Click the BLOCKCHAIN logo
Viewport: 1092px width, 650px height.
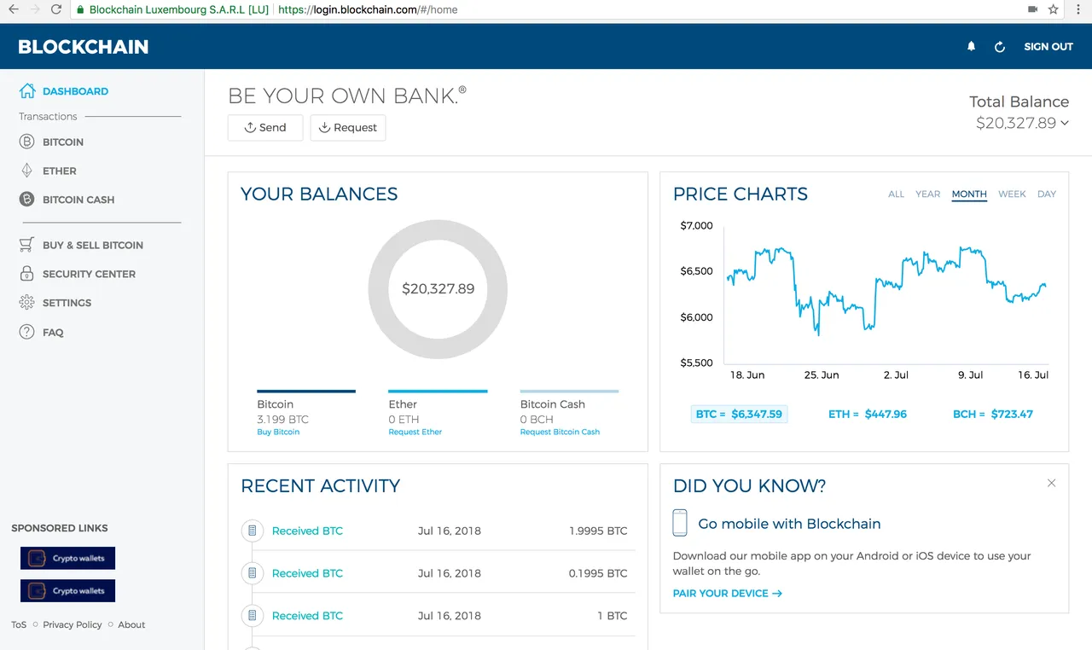pos(84,47)
